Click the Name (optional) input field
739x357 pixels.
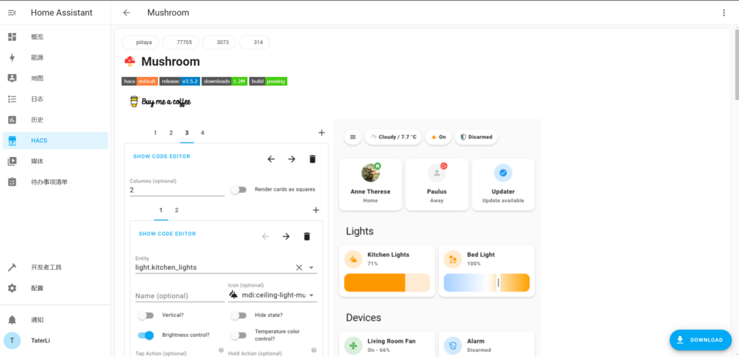[180, 296]
